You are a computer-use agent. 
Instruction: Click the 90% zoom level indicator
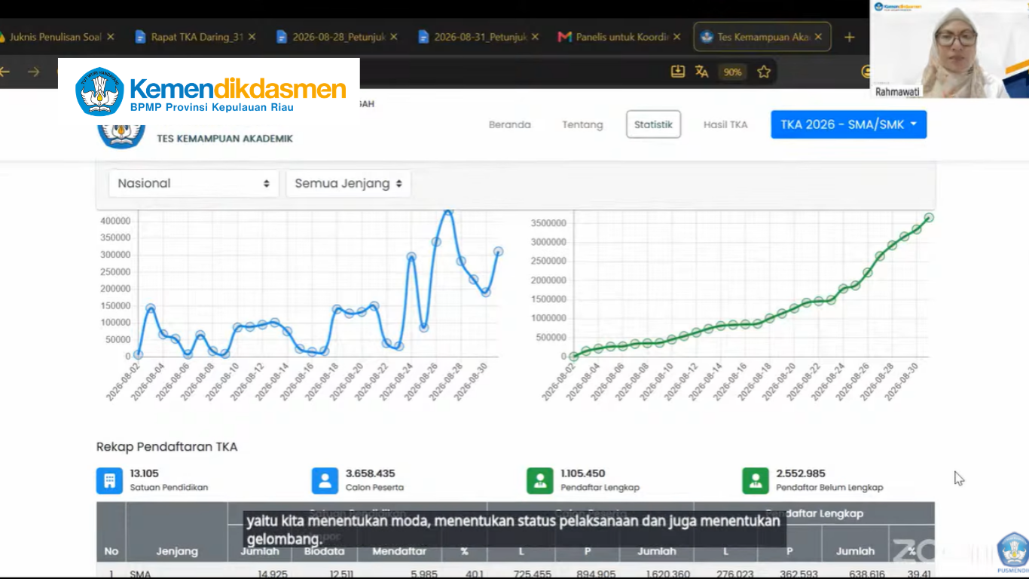[732, 72]
